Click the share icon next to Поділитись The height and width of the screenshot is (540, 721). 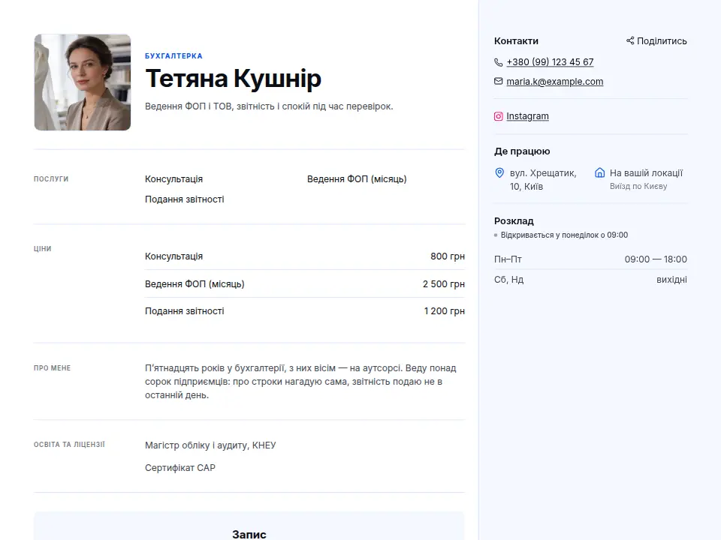pyautogui.click(x=630, y=40)
